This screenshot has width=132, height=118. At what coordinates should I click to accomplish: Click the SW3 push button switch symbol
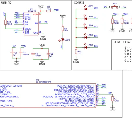(x=115, y=7)
